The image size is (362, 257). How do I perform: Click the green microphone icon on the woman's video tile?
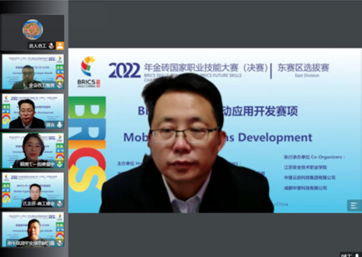coord(60,164)
